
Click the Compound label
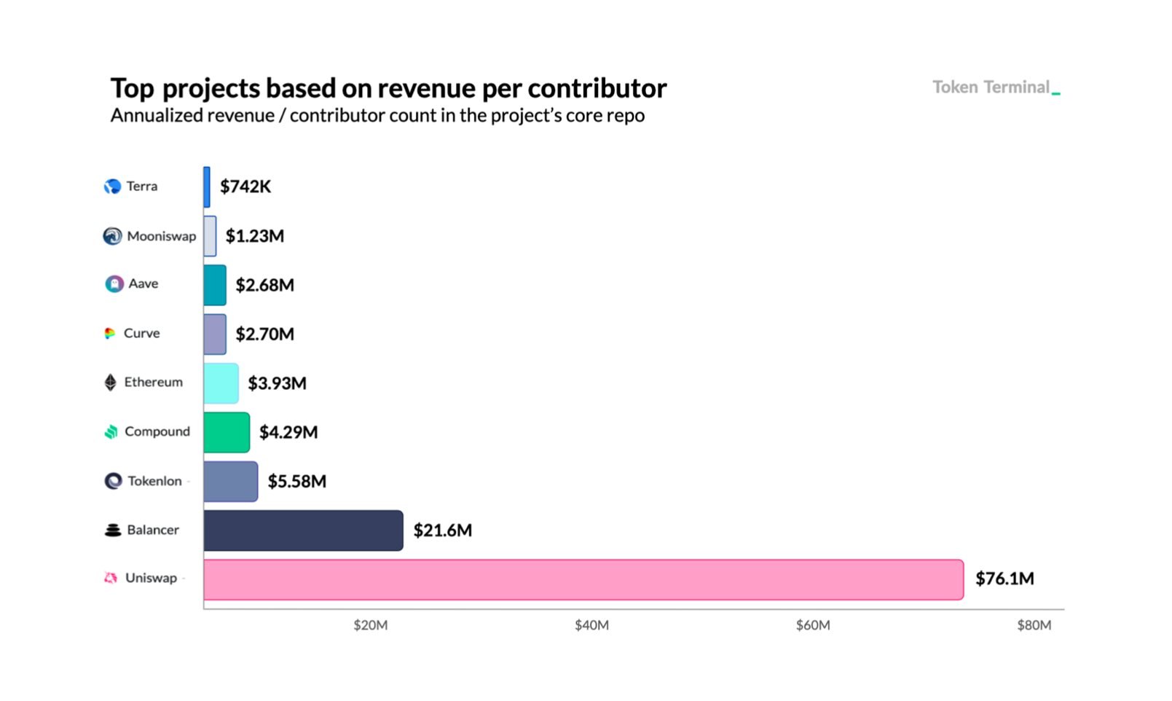pos(157,431)
